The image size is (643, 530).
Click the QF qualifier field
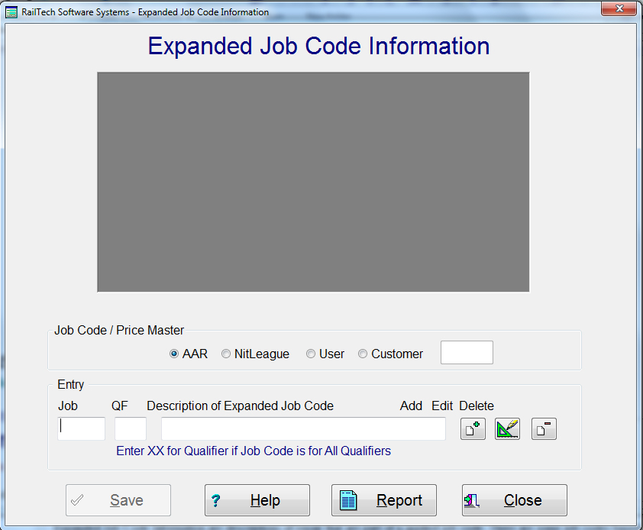(x=130, y=428)
